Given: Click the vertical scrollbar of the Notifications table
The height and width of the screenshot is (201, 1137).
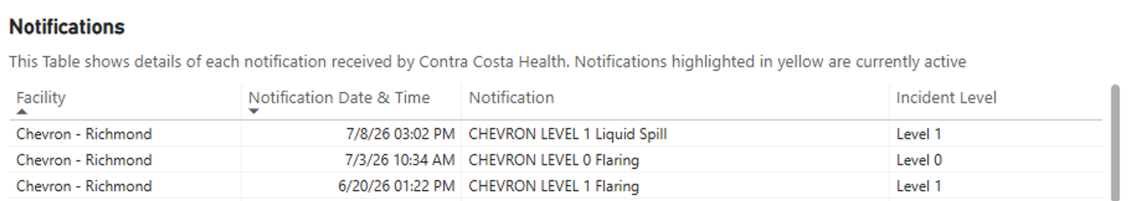Looking at the screenshot, I should 1115,143.
